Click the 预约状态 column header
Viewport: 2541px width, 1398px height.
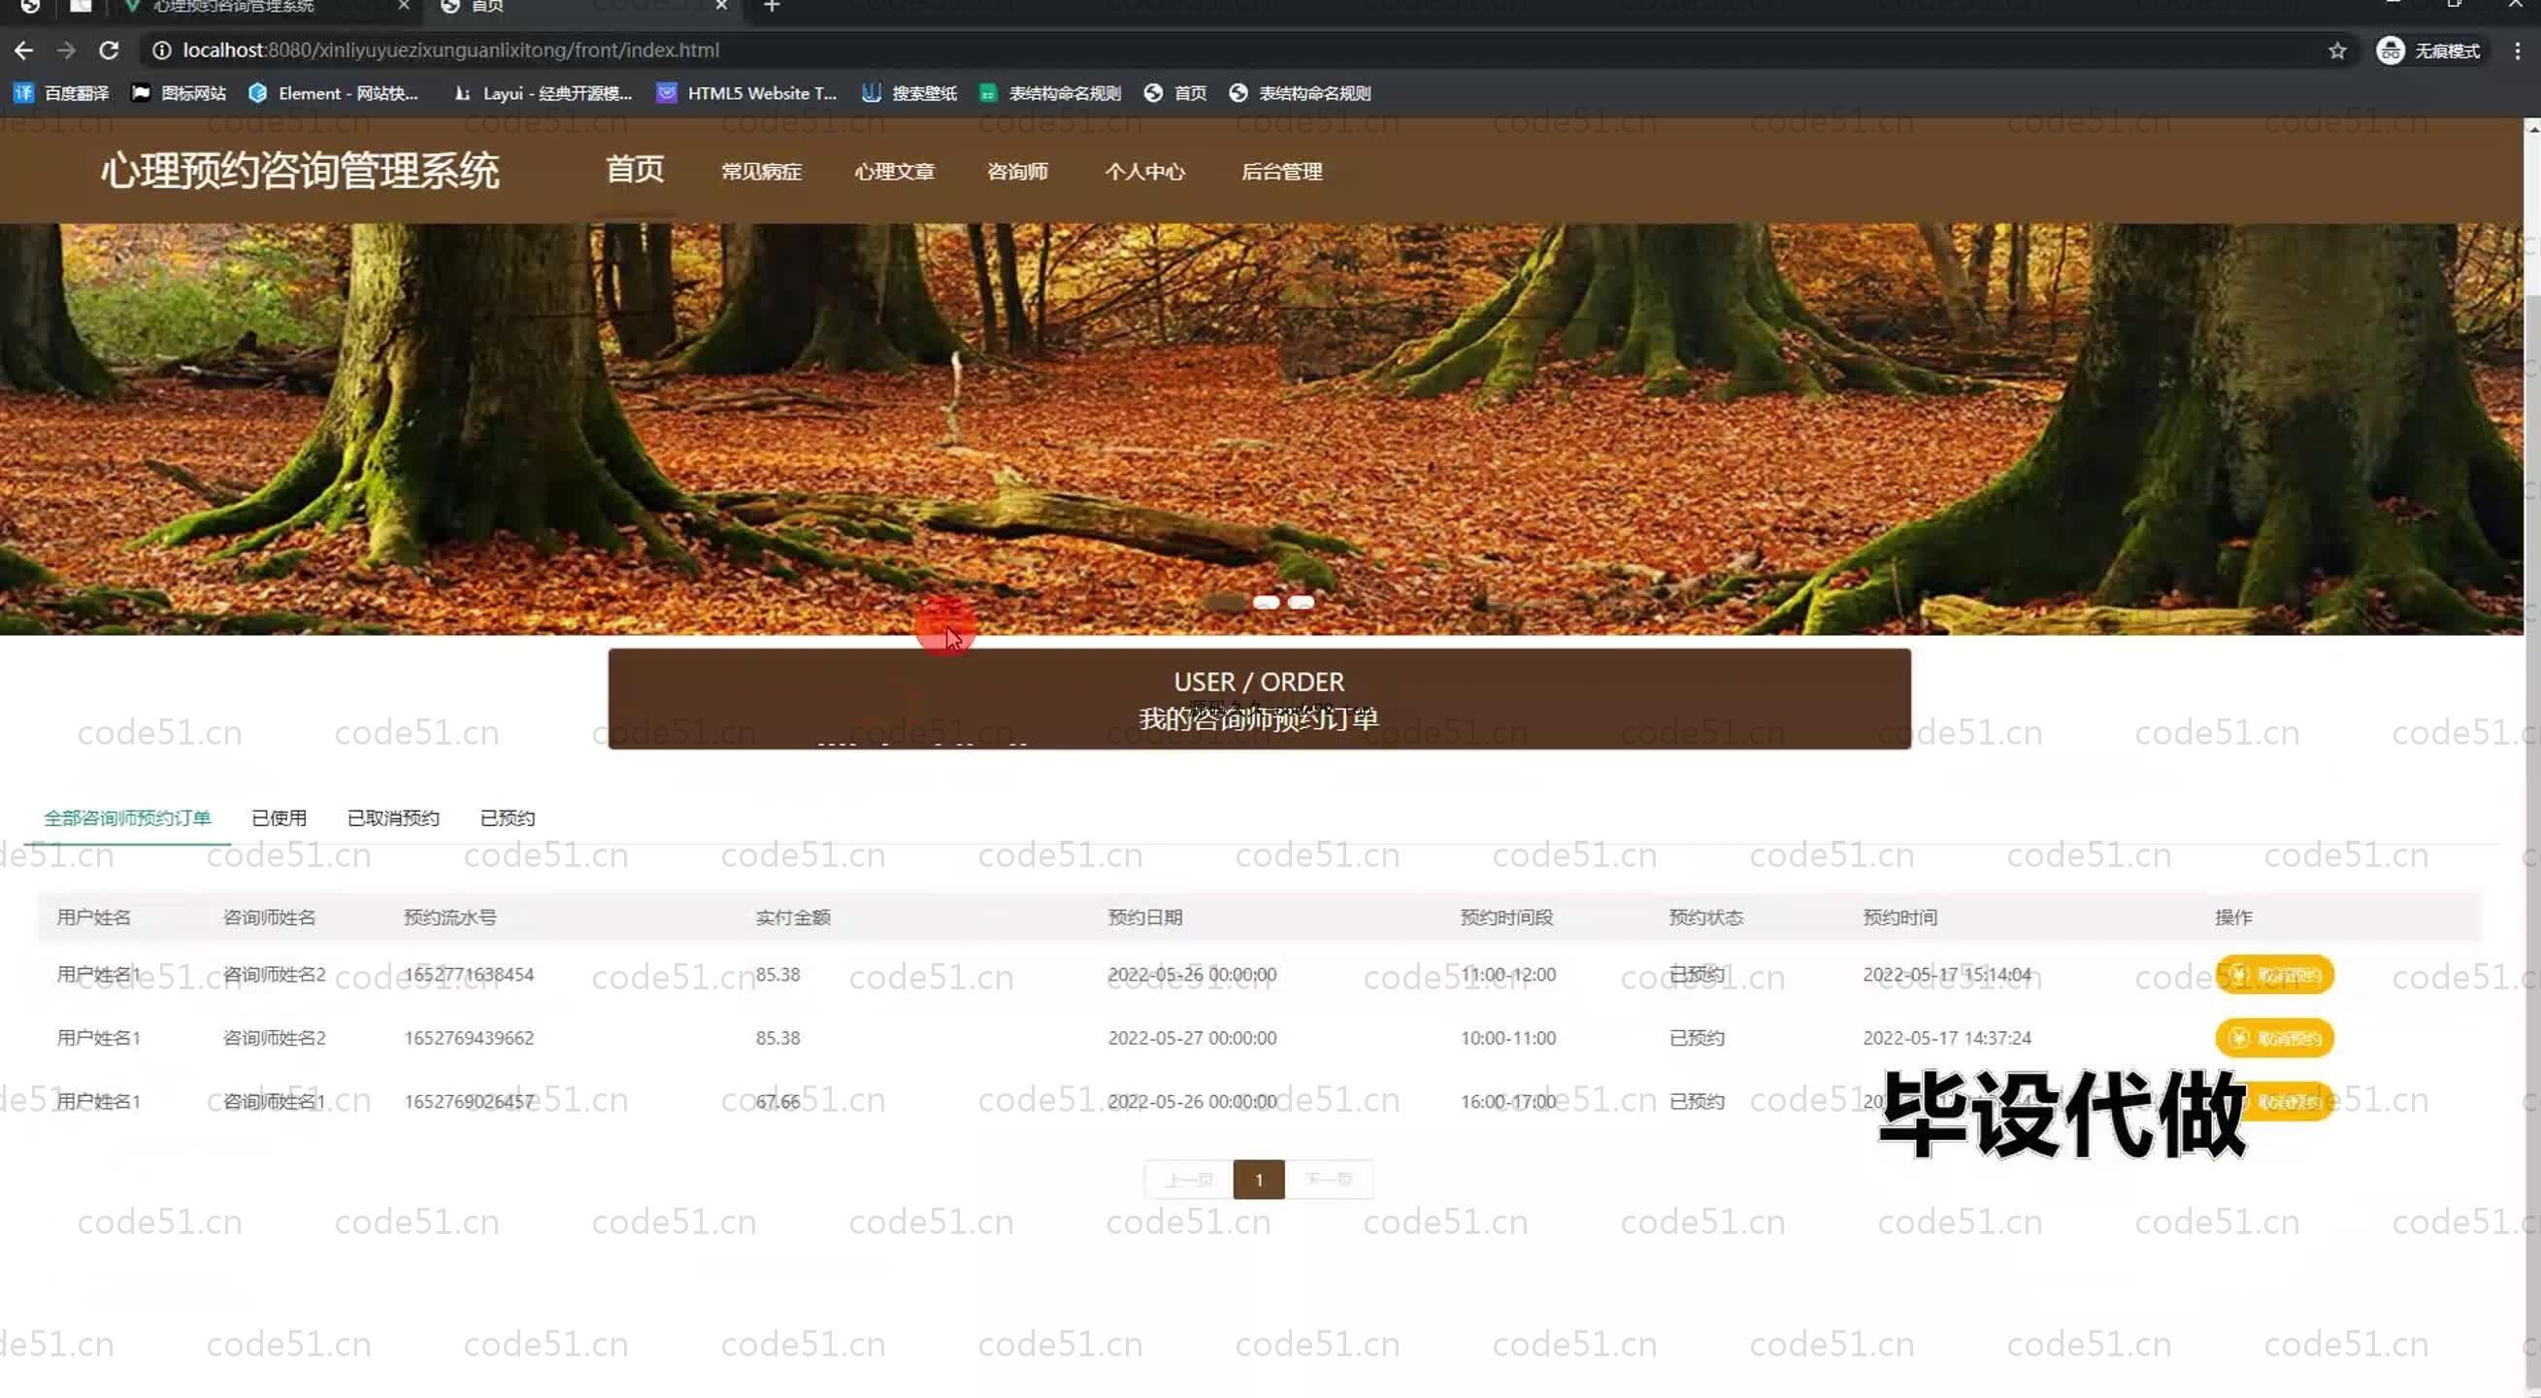(x=1705, y=917)
